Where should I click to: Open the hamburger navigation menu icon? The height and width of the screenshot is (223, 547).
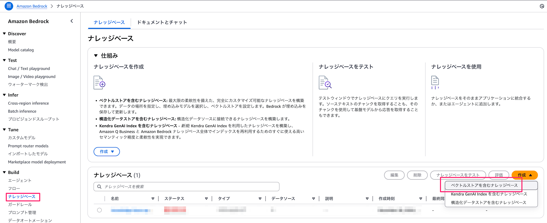[9, 6]
